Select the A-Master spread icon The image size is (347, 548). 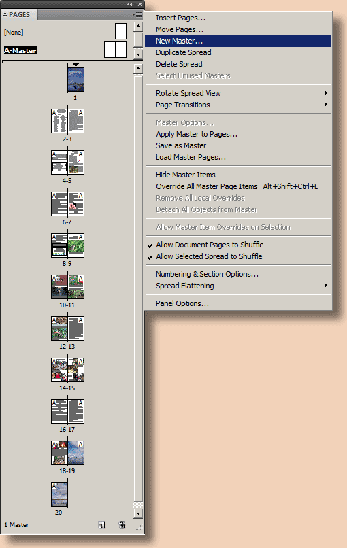(115, 50)
